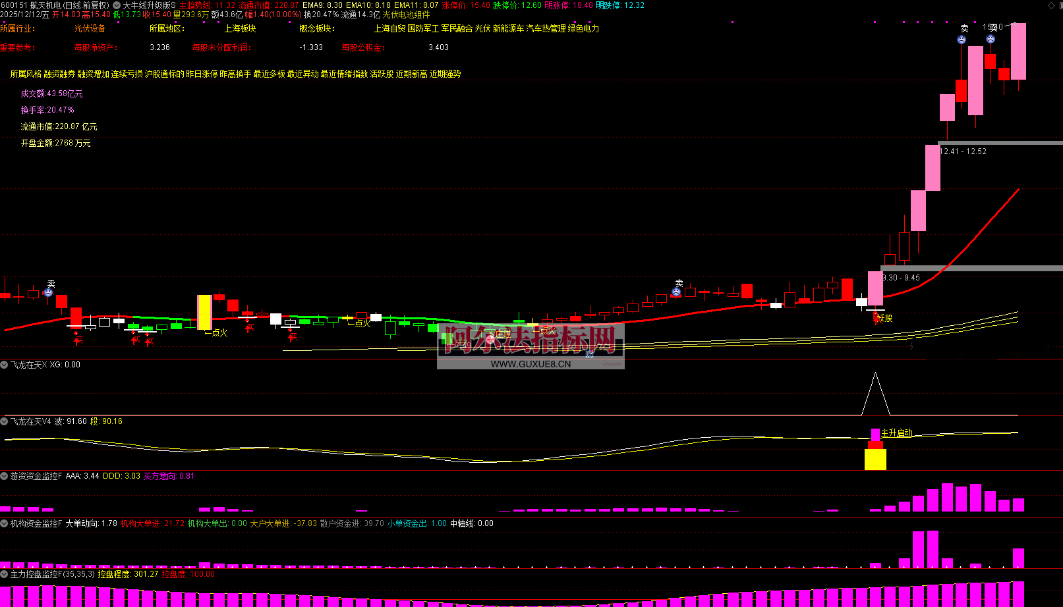Image resolution: width=1063 pixels, height=607 pixels.
Task: Click the 光伏设备 industry label
Action: click(90, 29)
